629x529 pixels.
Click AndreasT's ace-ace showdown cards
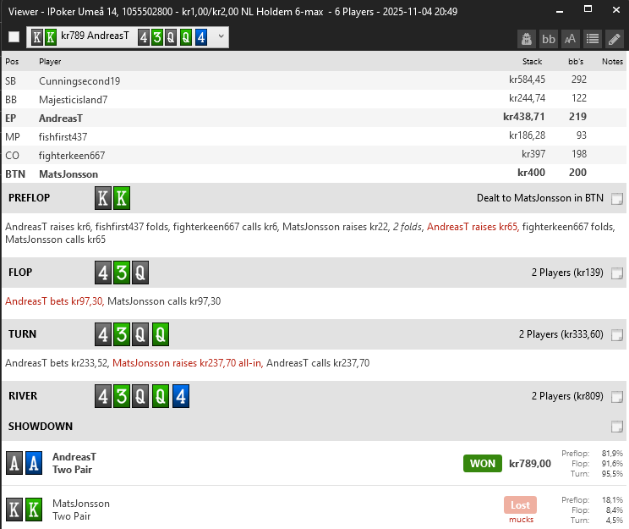tap(25, 464)
